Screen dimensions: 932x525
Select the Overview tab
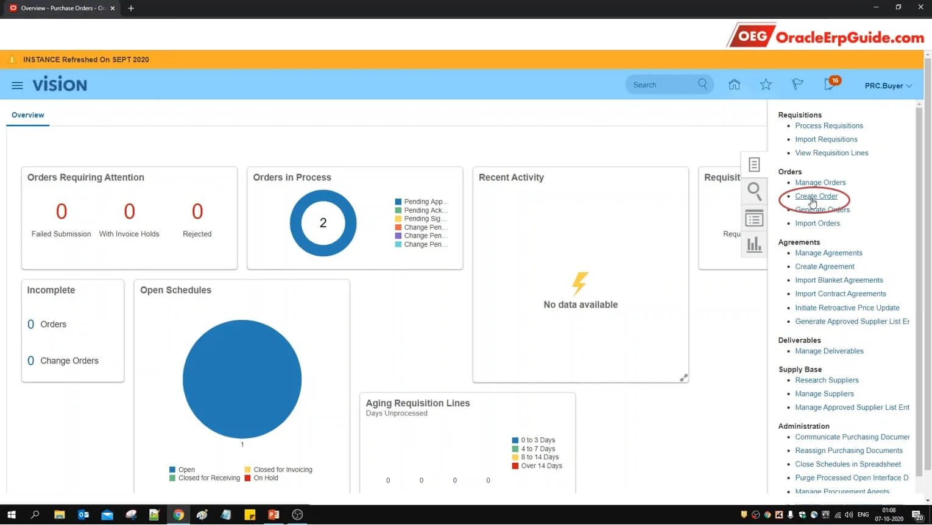tap(28, 115)
